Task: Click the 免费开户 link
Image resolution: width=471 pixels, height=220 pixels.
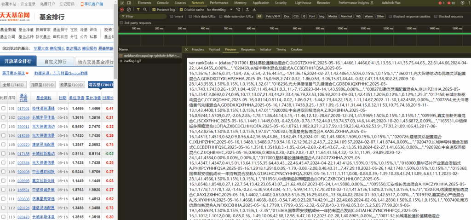Action: pos(47,4)
